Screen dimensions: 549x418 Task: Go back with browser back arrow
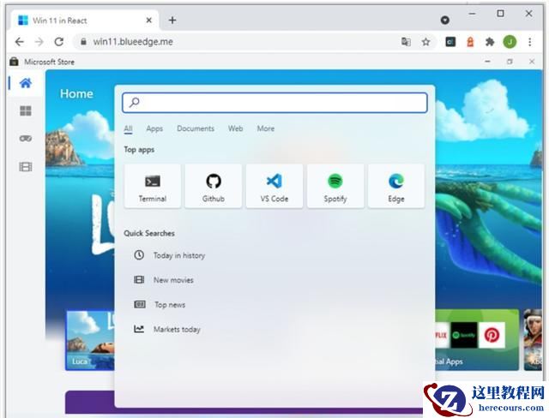20,42
